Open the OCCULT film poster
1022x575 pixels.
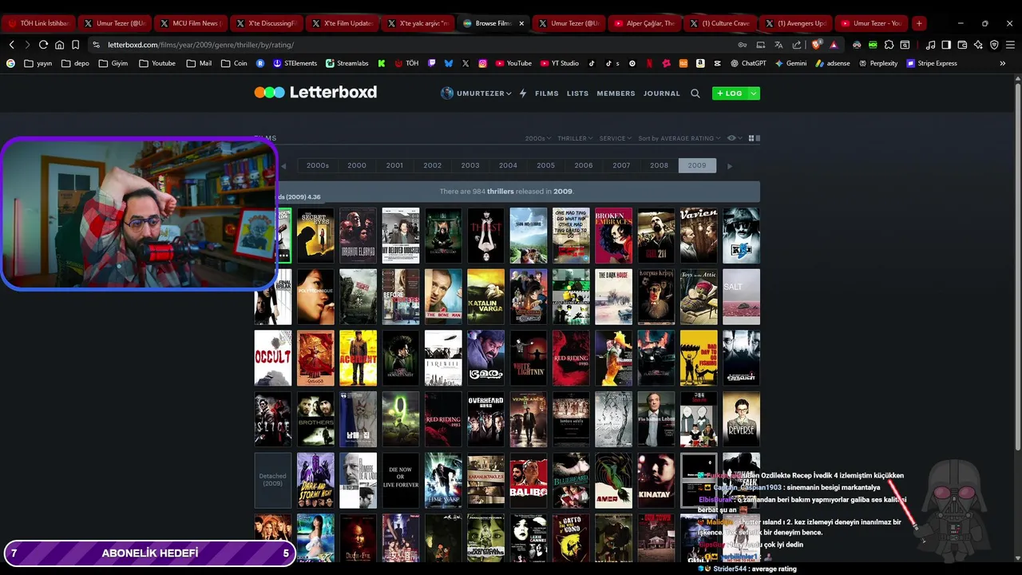pyautogui.click(x=273, y=359)
